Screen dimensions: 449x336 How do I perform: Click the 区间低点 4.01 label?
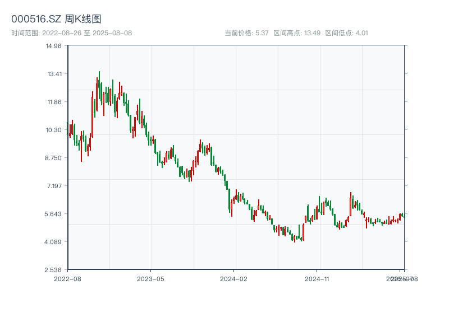tap(346, 33)
